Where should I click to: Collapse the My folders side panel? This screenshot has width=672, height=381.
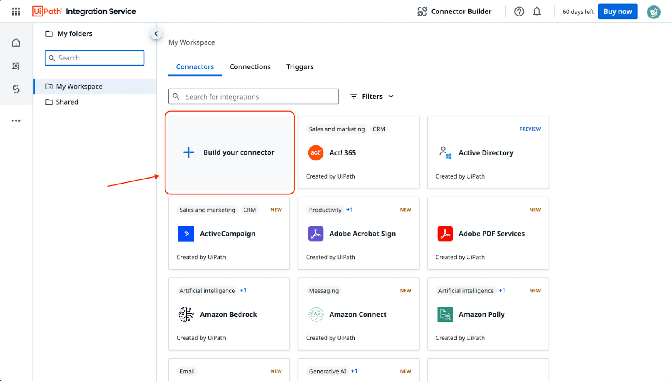coord(156,34)
